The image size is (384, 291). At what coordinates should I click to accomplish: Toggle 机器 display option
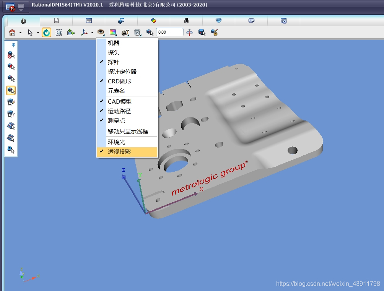pos(127,43)
